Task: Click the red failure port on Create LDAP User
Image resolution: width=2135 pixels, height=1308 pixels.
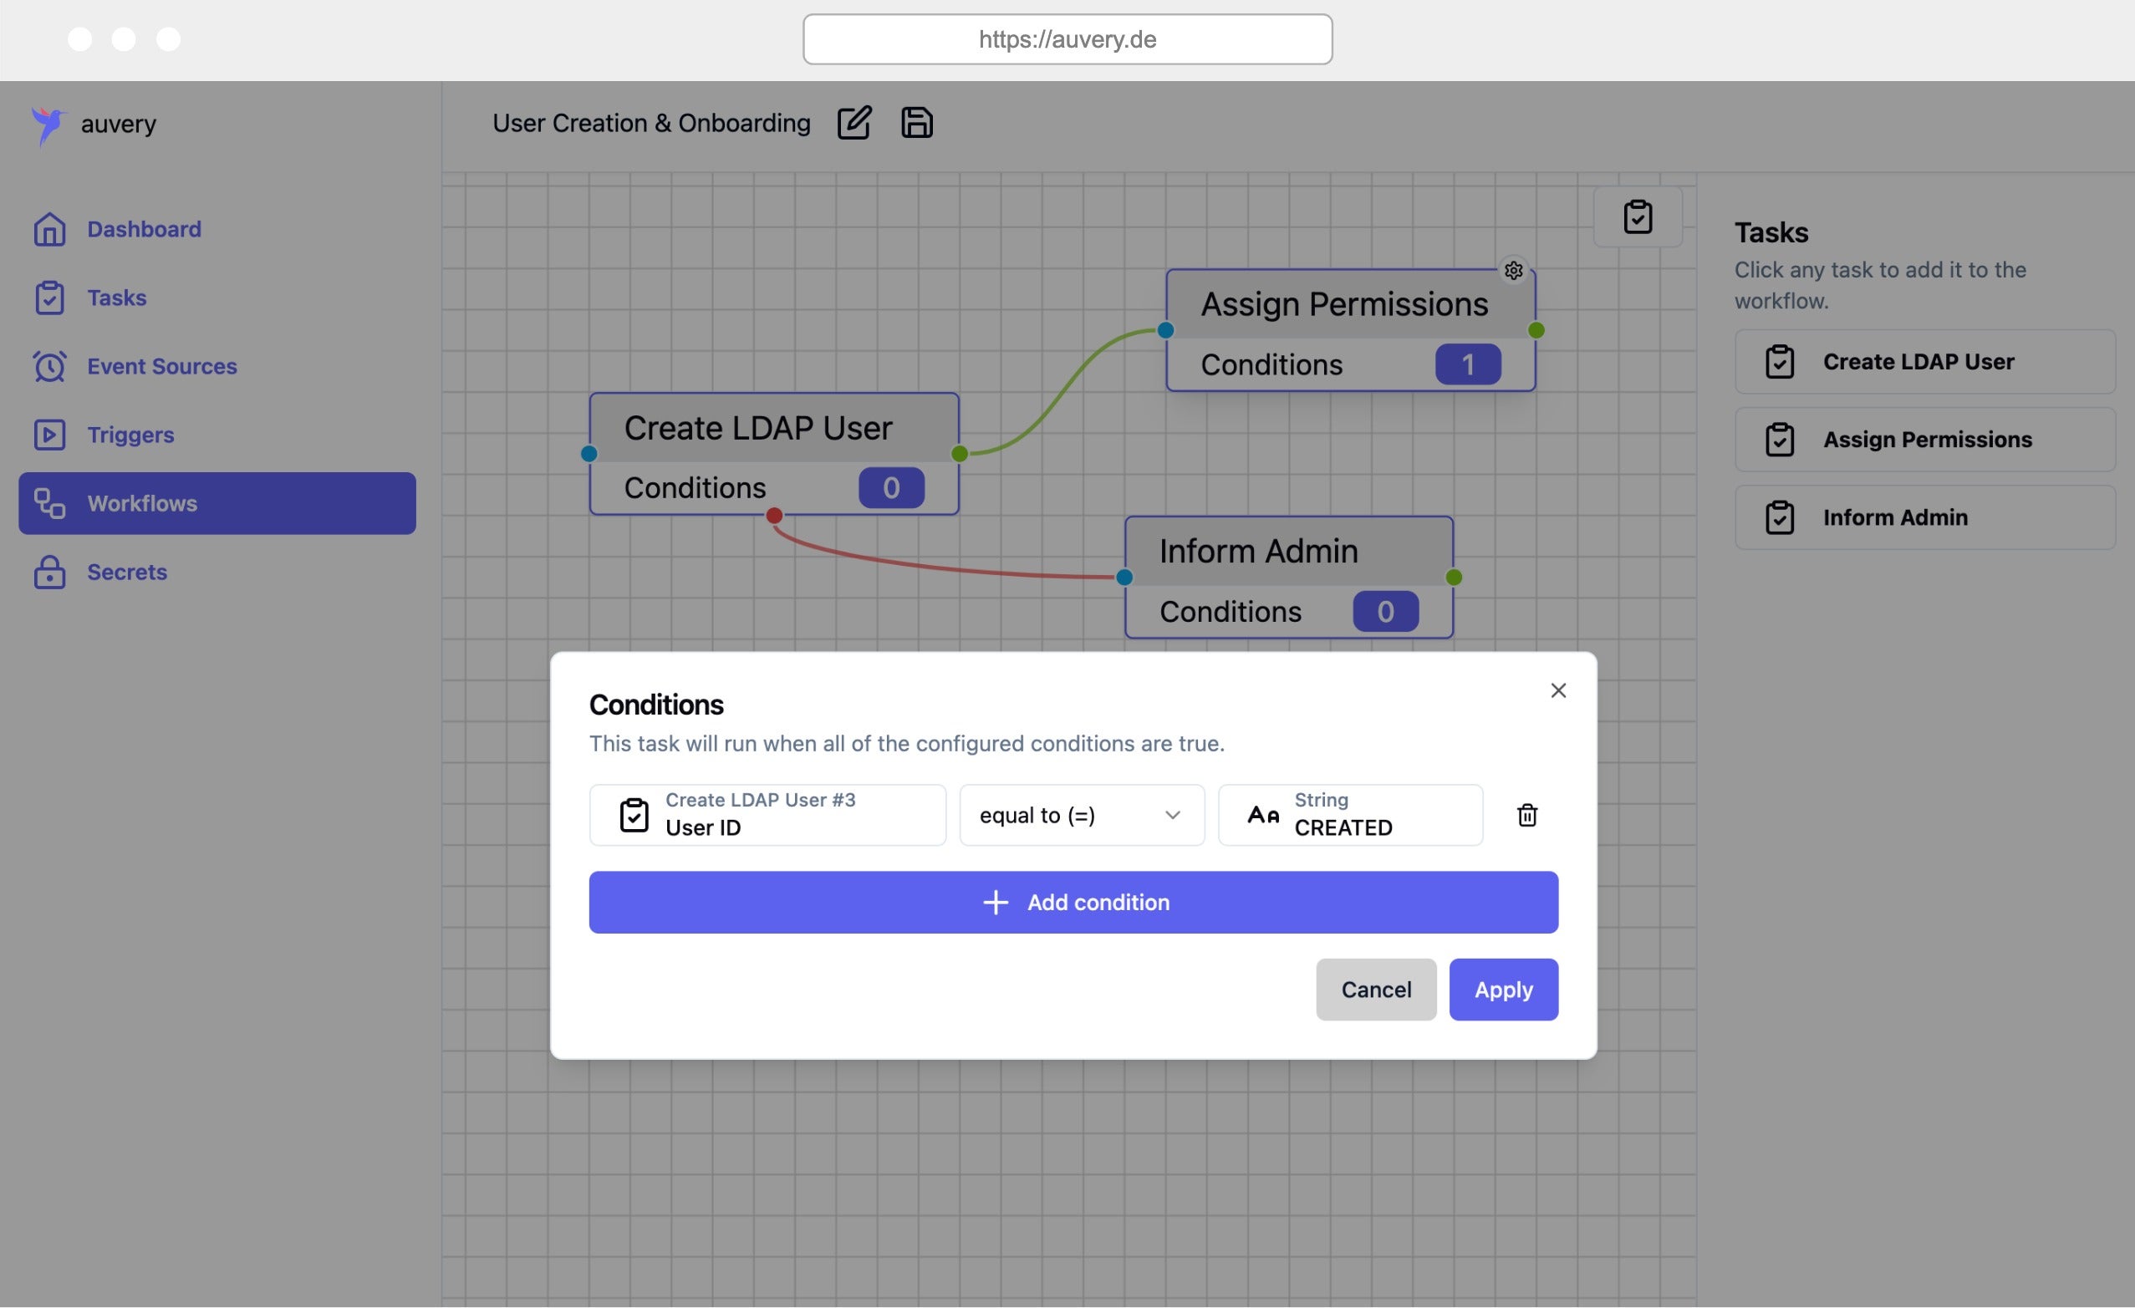Action: (774, 517)
